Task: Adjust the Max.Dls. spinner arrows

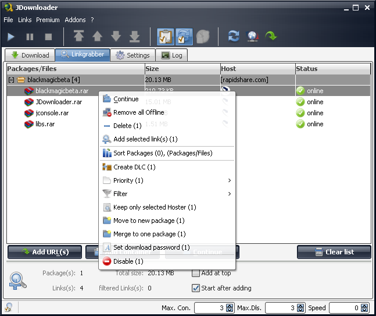Action: (x=300, y=308)
